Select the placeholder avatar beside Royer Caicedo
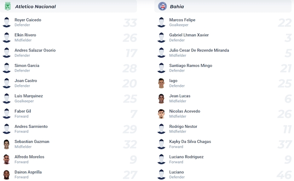This screenshot has width=294, height=181. (6, 22)
